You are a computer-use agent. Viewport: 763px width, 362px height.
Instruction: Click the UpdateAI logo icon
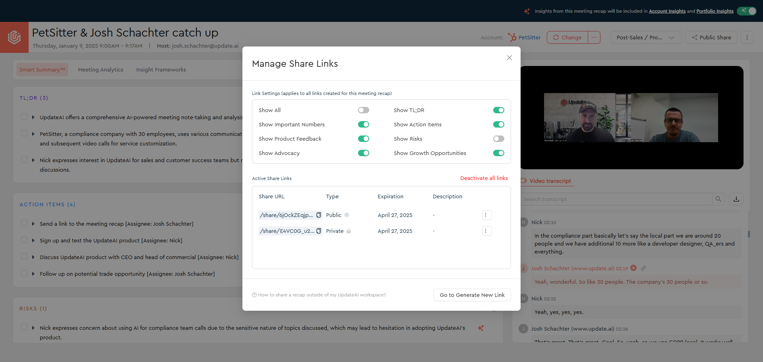(x=14, y=37)
